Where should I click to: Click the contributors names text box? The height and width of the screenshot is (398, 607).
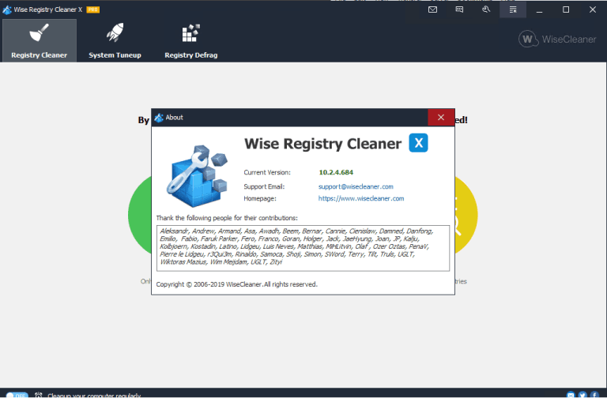303,248
